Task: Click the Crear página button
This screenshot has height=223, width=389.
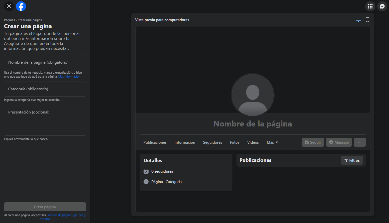Action: point(45,207)
